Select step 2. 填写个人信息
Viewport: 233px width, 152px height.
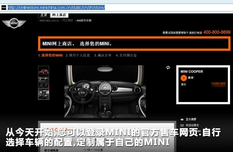78,55
